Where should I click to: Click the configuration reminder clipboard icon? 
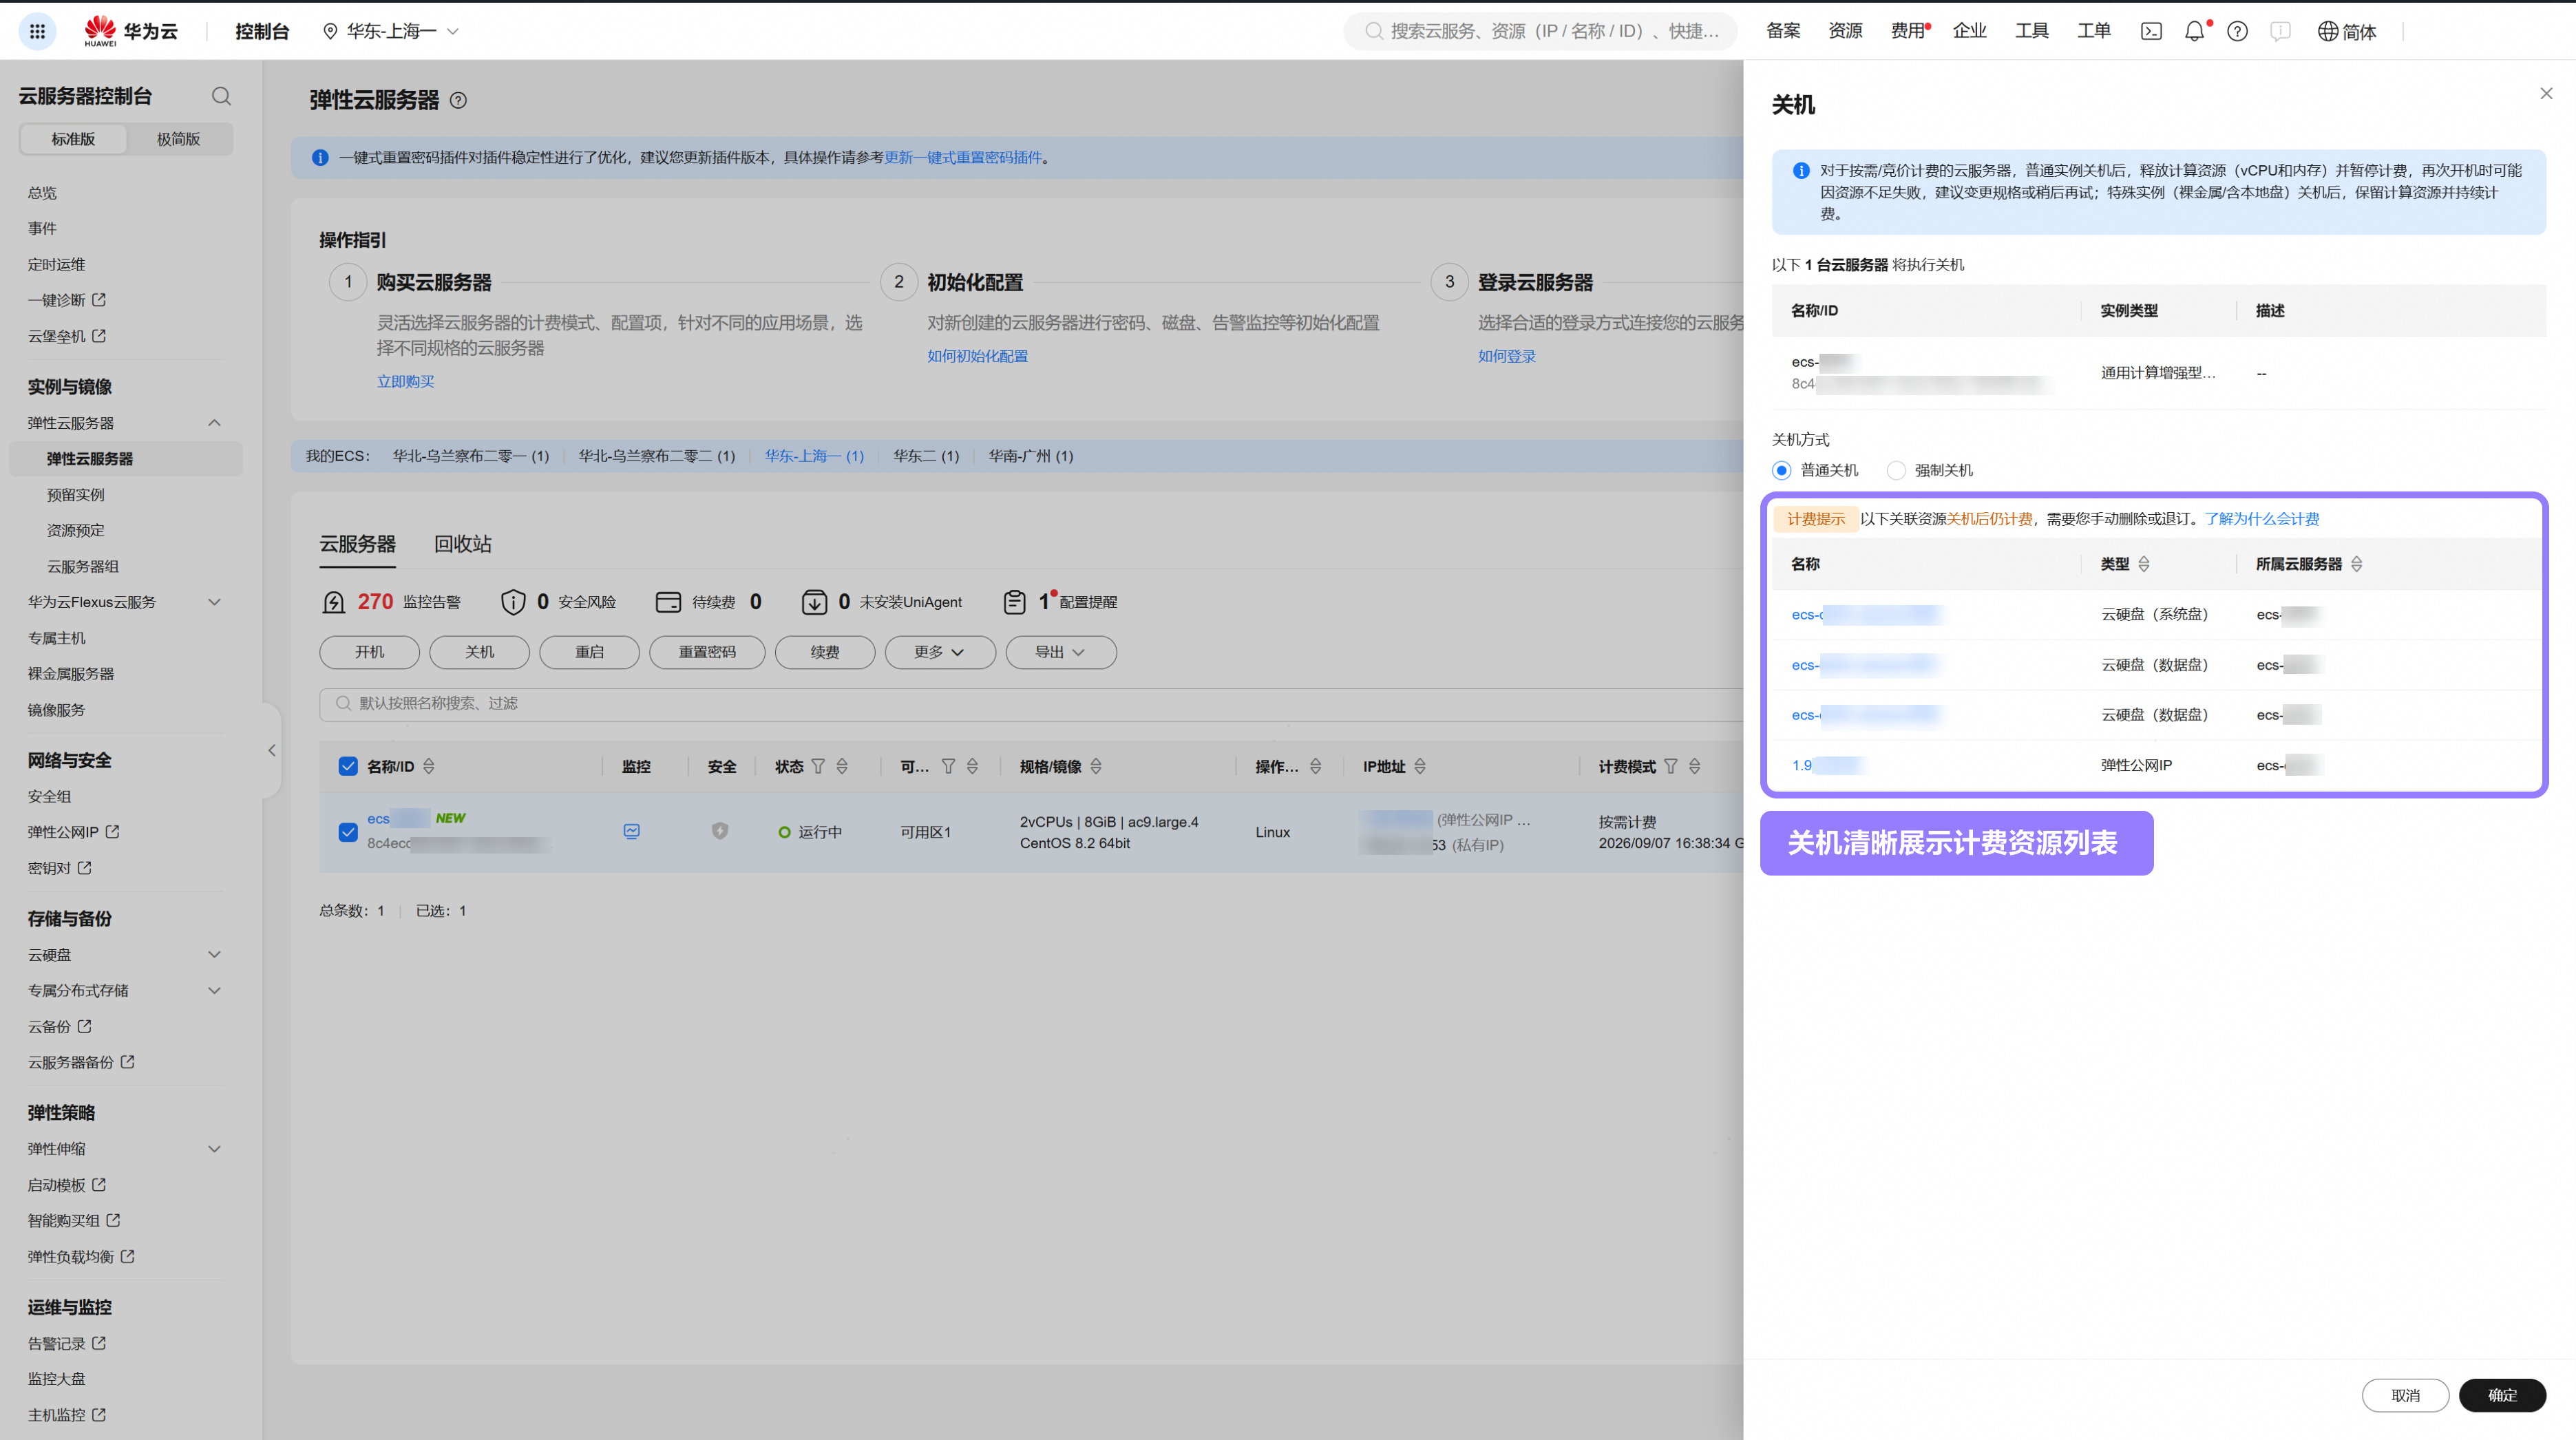[x=1014, y=601]
